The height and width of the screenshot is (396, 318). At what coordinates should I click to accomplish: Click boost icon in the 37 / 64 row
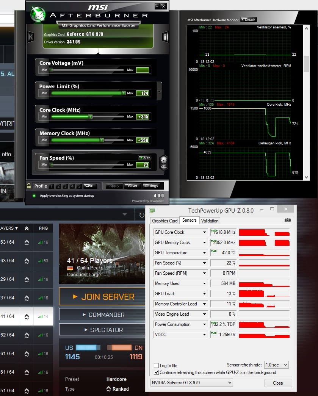click(x=27, y=298)
